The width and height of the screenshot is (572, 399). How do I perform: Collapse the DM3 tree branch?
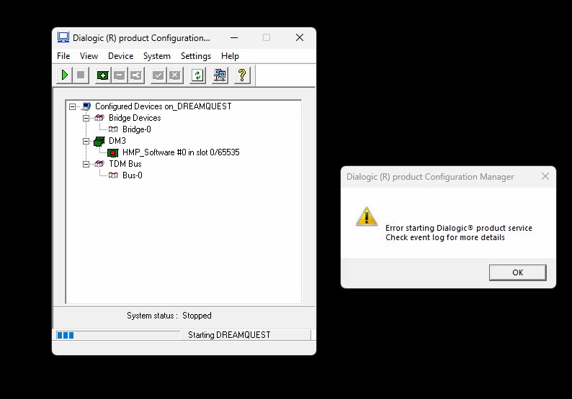click(x=86, y=141)
